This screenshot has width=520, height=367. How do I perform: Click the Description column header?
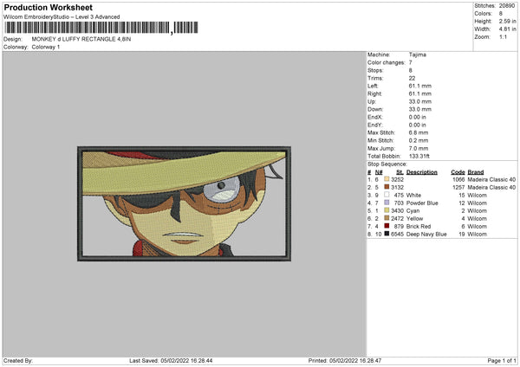tap(422, 172)
